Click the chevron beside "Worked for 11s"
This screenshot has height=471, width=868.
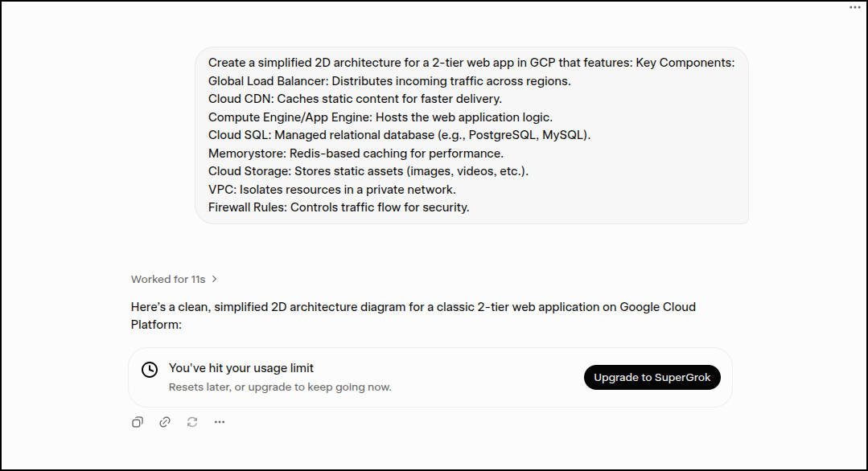[x=214, y=279]
